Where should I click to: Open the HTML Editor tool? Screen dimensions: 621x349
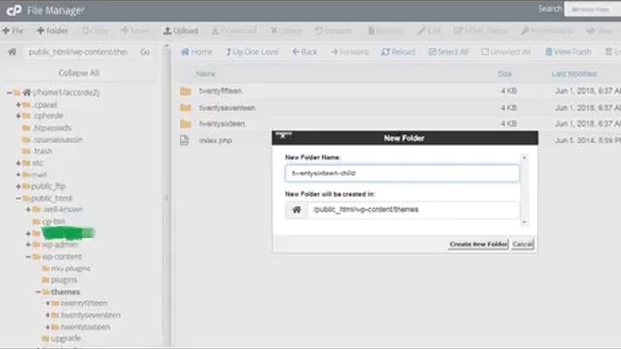[480, 30]
